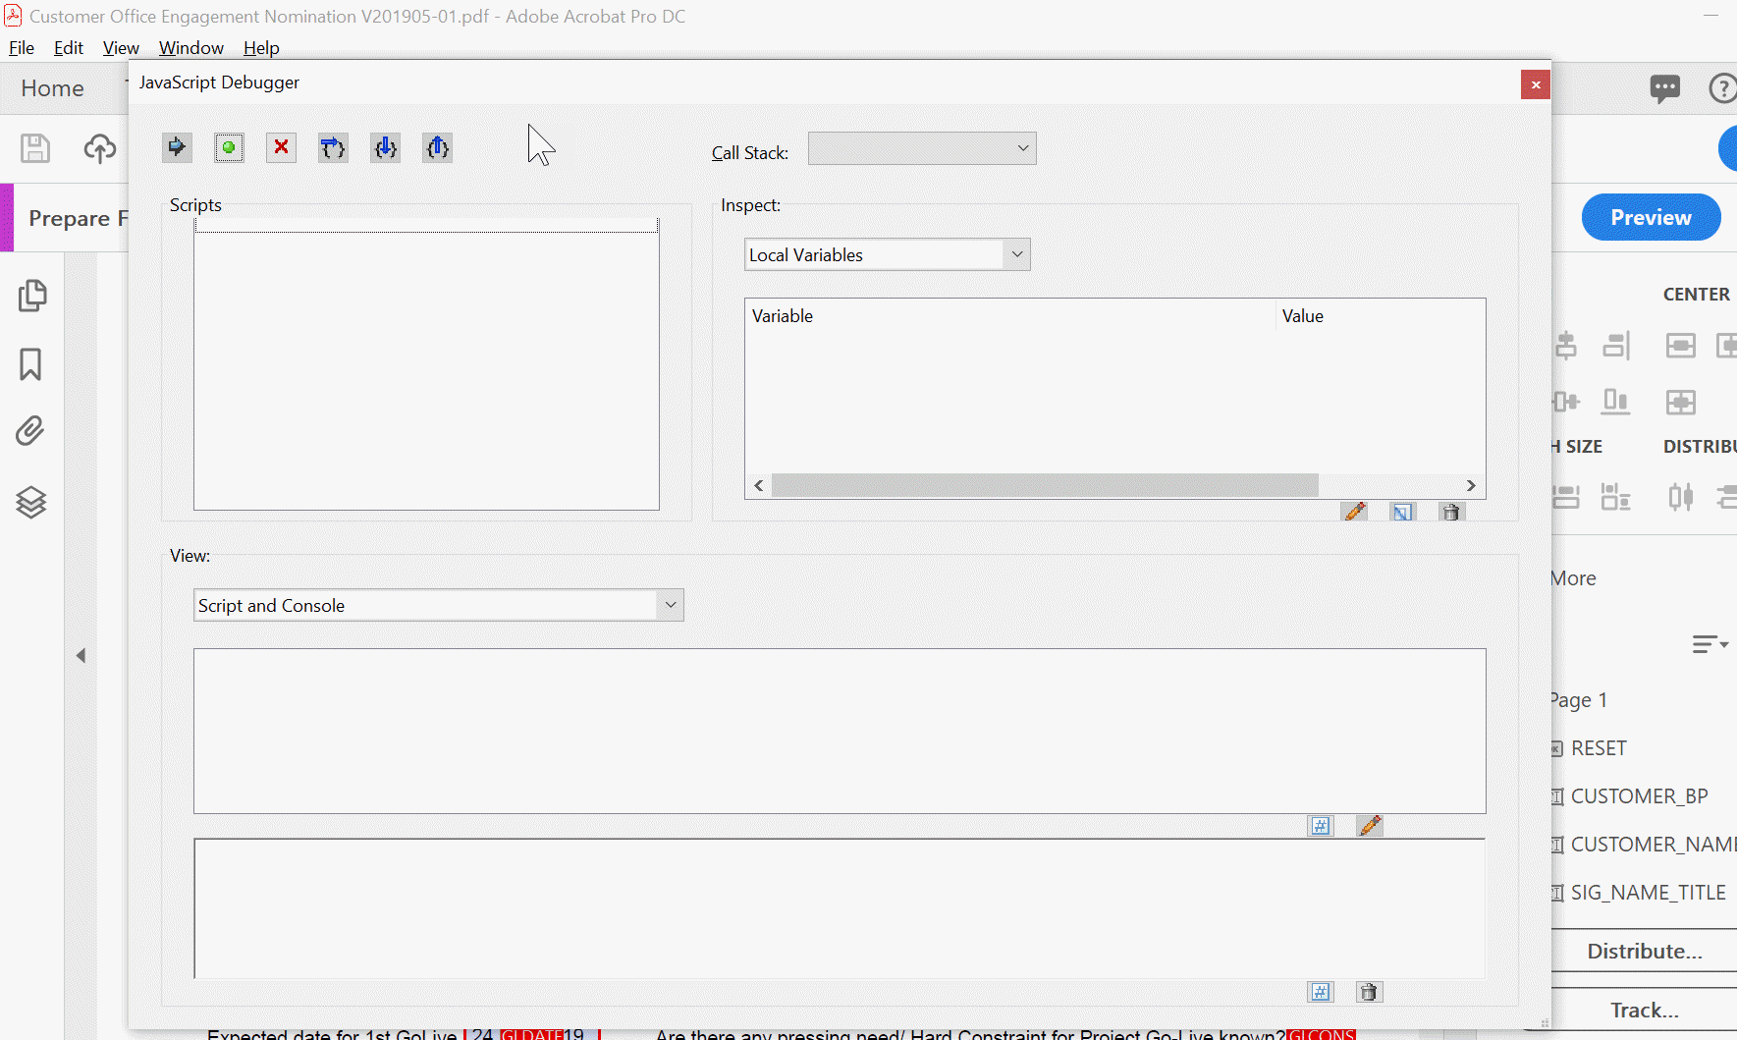Click the Step Out icon
Viewport: 1737px width, 1040px height.
tap(437, 147)
